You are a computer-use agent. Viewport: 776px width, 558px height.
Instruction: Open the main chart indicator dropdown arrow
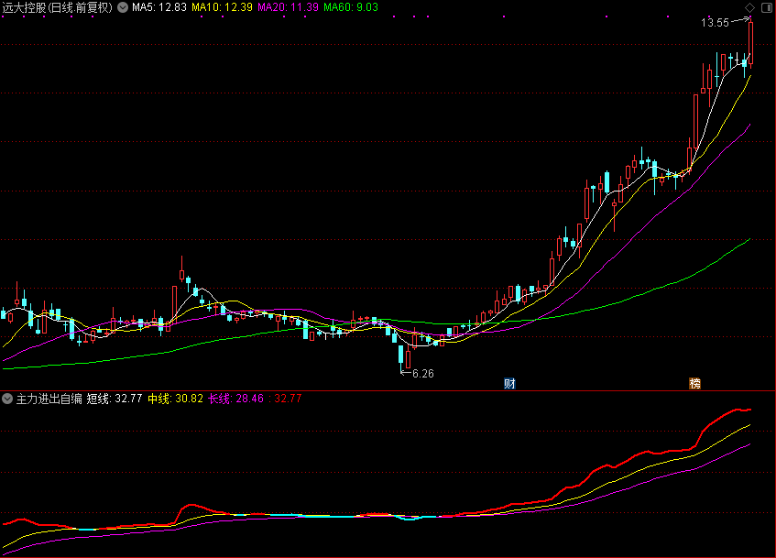coord(123,7)
